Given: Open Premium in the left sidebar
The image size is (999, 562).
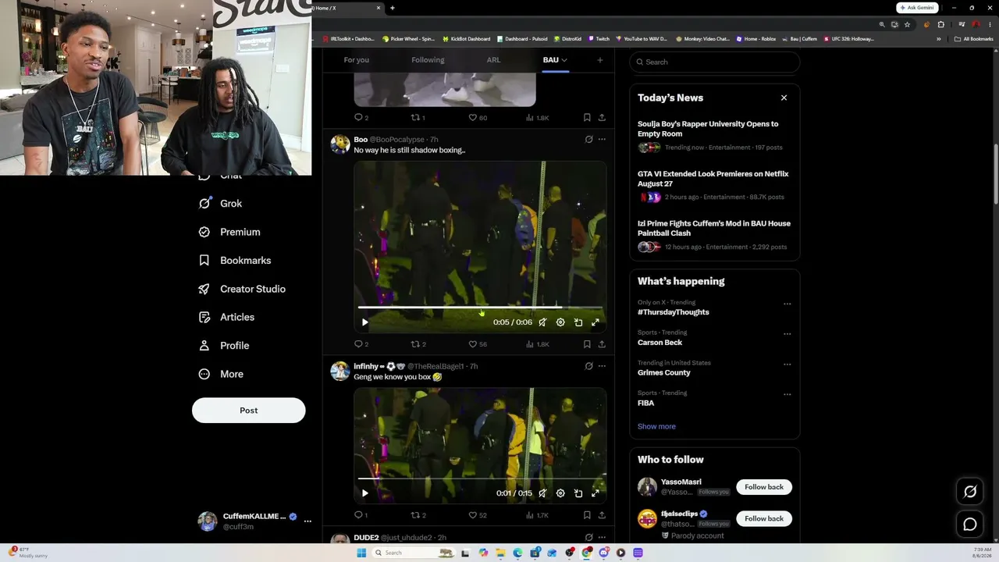Looking at the screenshot, I should (229, 232).
